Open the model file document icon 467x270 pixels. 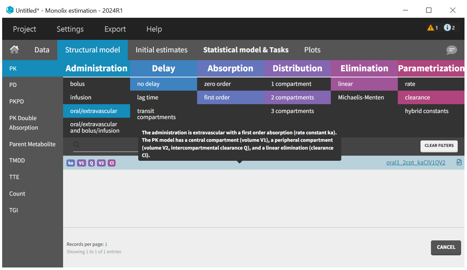point(459,162)
